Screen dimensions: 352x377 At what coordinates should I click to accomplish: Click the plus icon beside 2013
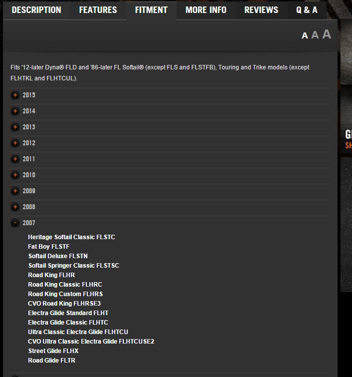point(15,127)
